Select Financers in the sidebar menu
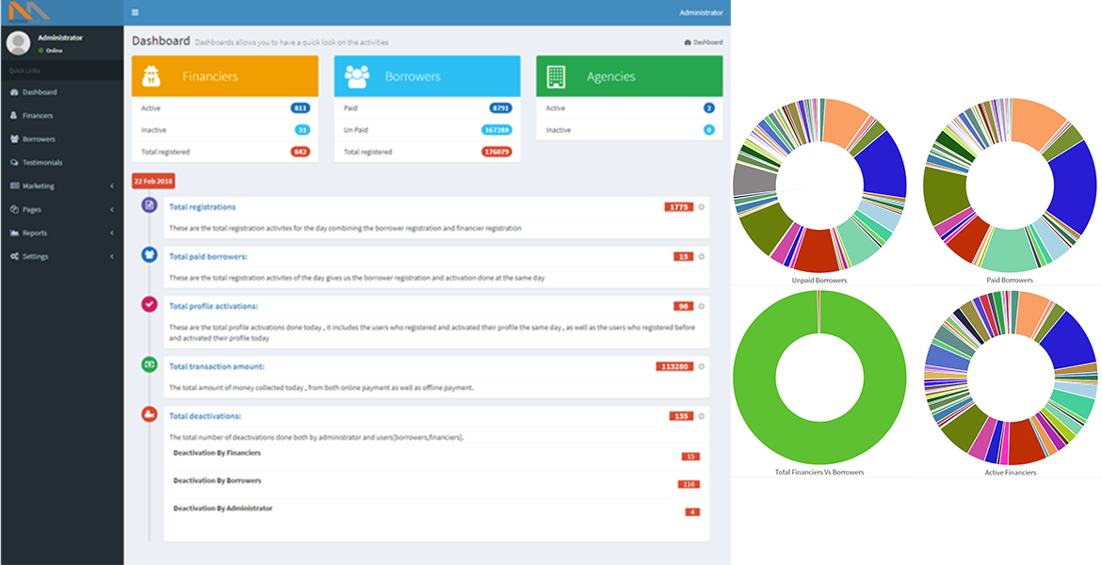This screenshot has width=1102, height=565. pos(38,115)
